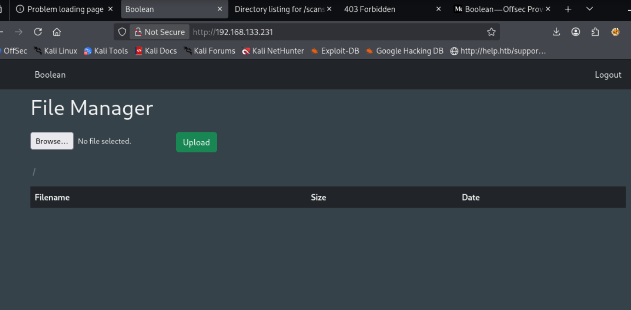Open a new browser tab
The image size is (631, 310).
(x=568, y=9)
